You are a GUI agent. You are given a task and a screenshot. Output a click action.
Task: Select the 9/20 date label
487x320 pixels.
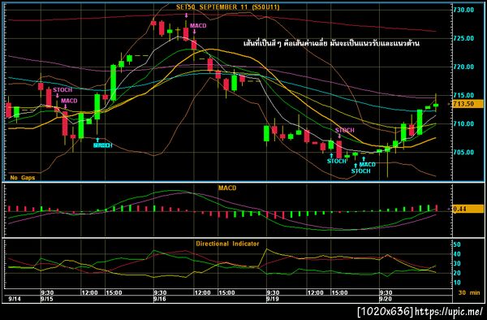[x=386, y=299]
